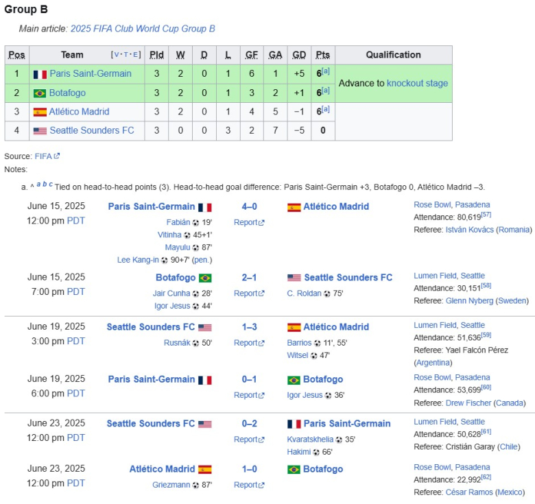Click goalscorer Igor Jesus in the PSG–Botafogo match
The height and width of the screenshot is (504, 535).
click(305, 395)
